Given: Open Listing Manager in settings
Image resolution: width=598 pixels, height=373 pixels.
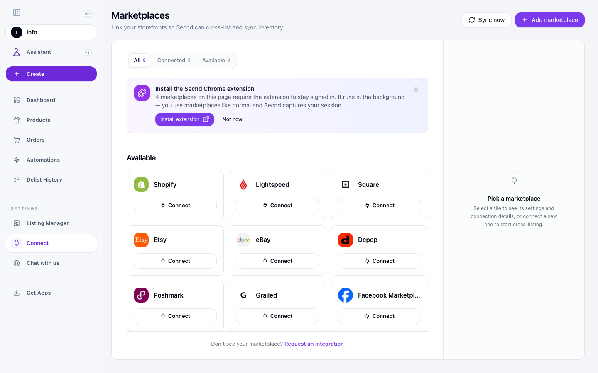Looking at the screenshot, I should [x=51, y=223].
